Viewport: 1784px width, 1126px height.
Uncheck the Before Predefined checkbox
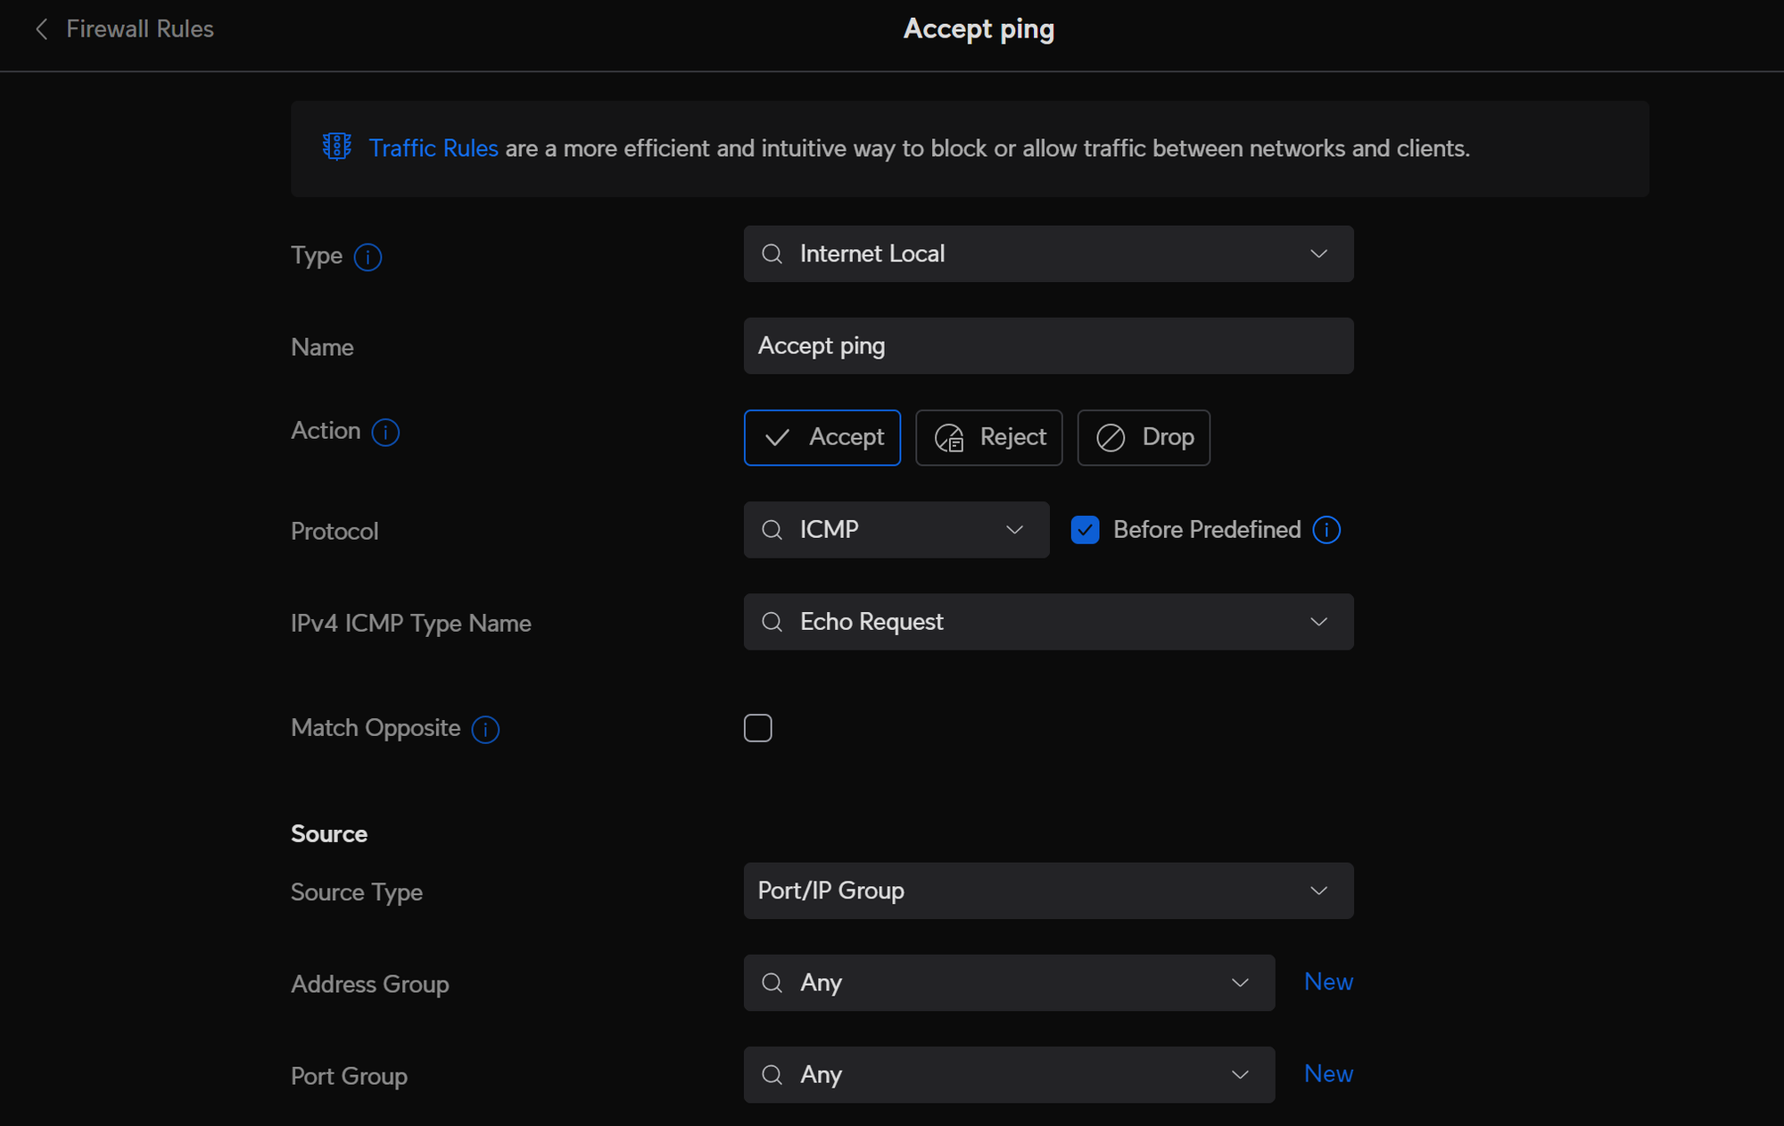point(1085,529)
